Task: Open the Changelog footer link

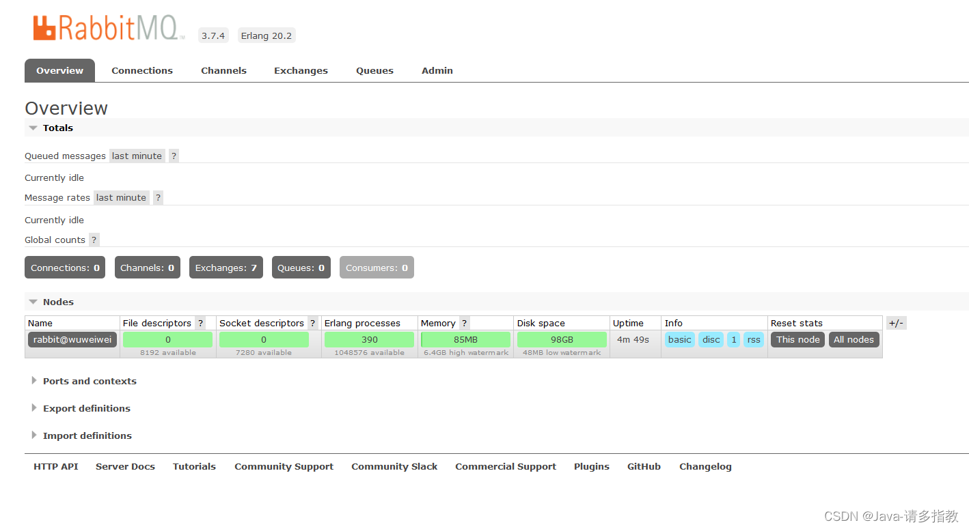Action: [705, 466]
